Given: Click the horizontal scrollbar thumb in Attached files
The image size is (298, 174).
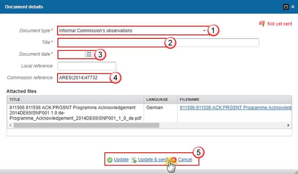Looking at the screenshot, I should (87, 125).
